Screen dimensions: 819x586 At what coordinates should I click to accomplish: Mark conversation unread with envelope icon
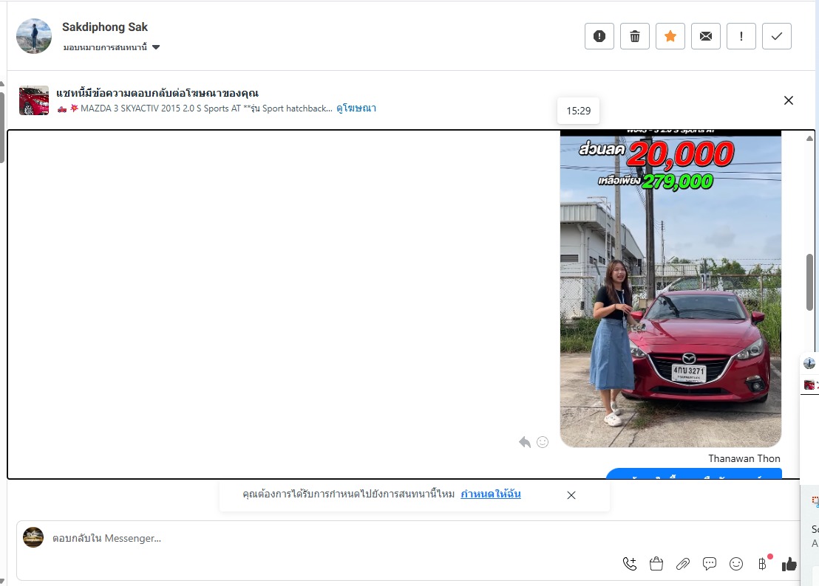[706, 36]
